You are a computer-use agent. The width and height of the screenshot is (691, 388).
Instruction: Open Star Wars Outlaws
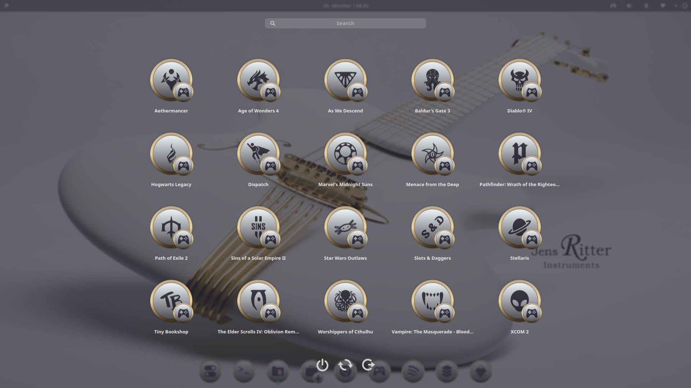[x=345, y=228]
